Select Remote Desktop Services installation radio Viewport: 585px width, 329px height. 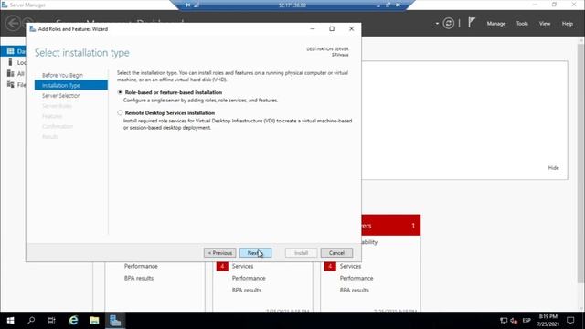[120, 112]
